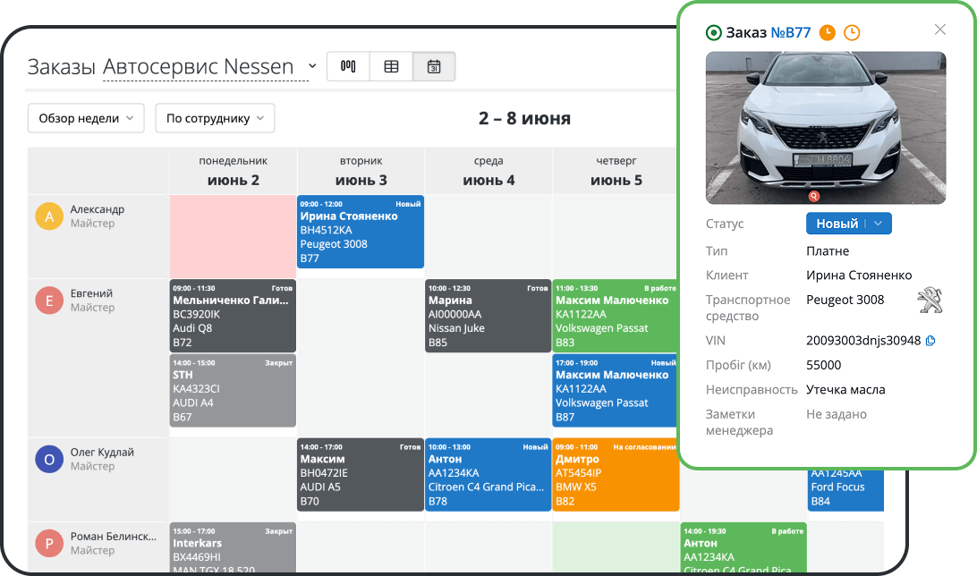Click pink empty slot for Александр Monday
977x576 pixels.
click(x=233, y=236)
